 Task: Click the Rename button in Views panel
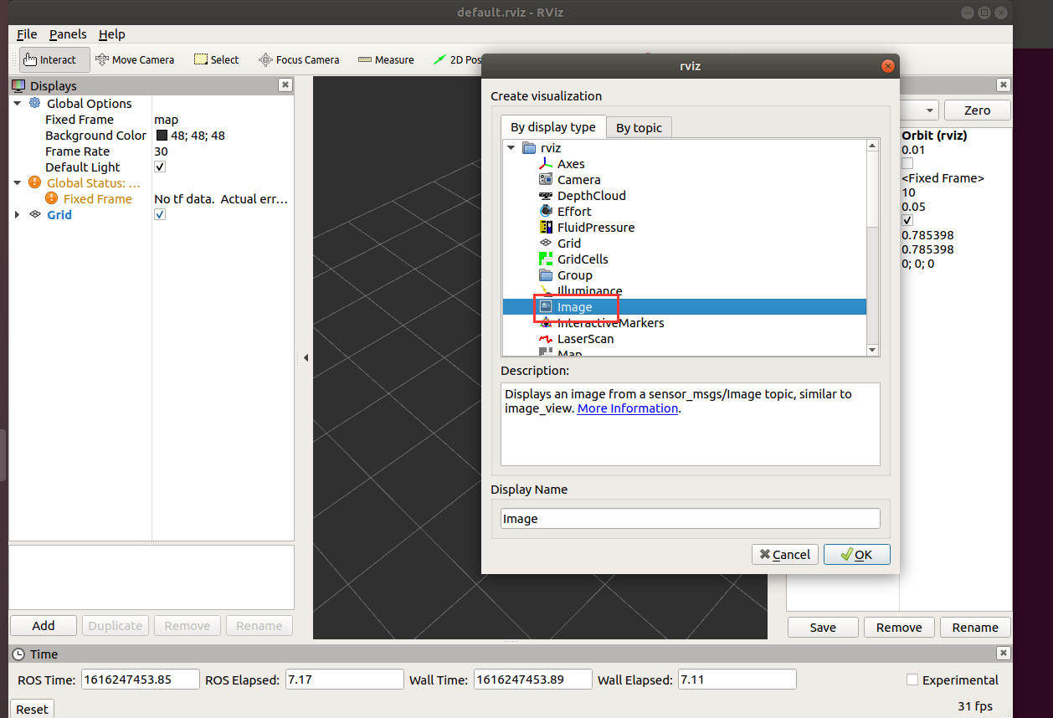975,628
